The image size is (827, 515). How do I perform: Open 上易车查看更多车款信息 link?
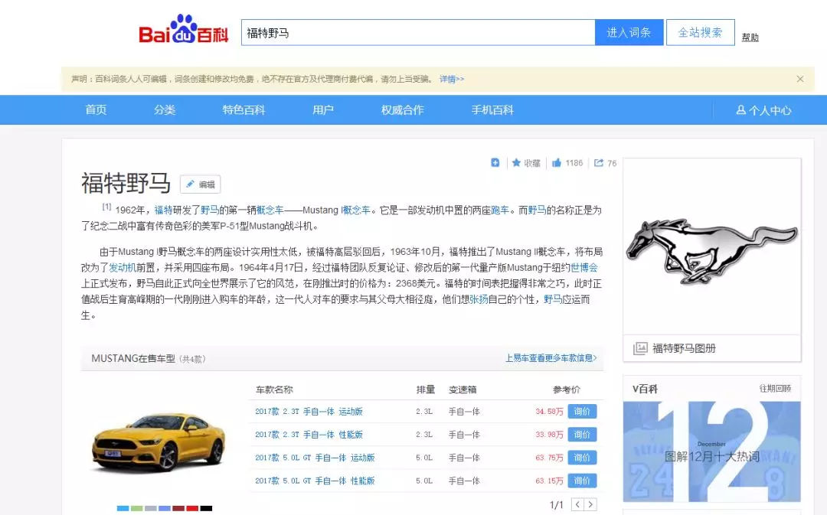(x=551, y=358)
